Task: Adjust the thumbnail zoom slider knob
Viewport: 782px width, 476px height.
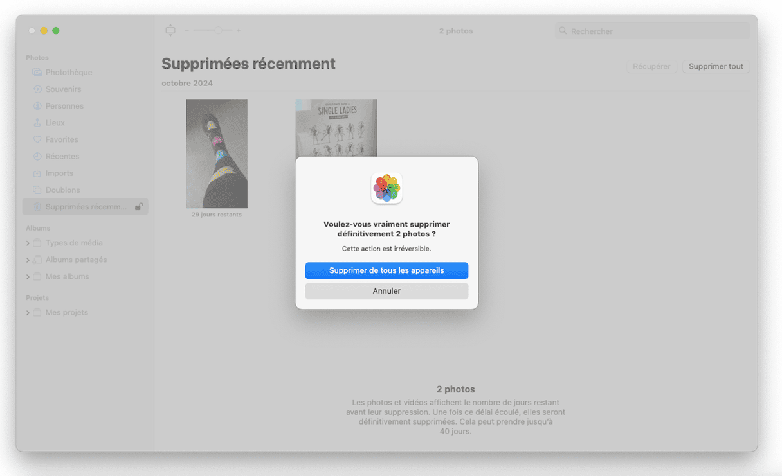Action: point(219,30)
